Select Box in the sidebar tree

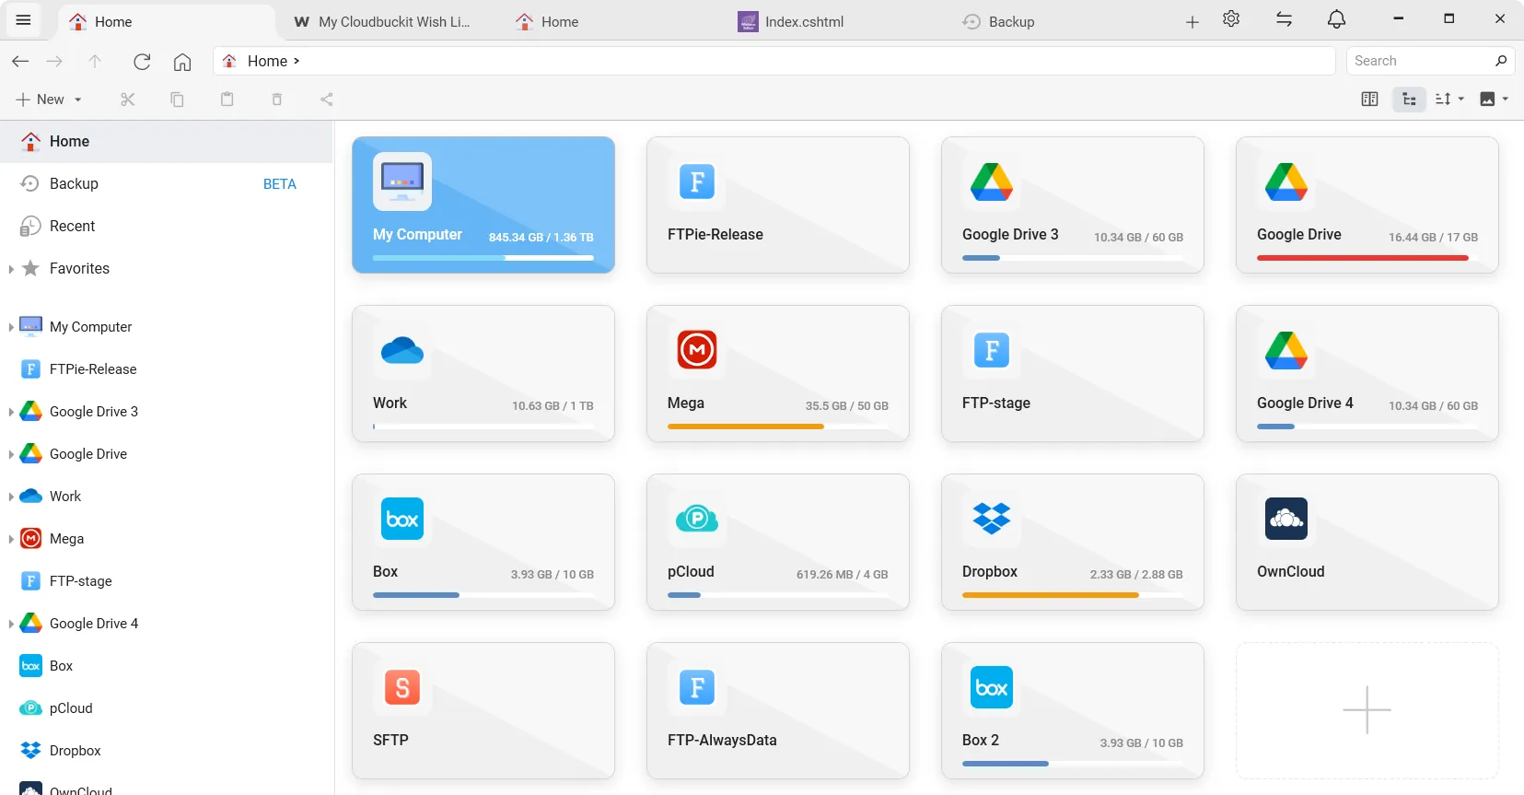[166, 666]
